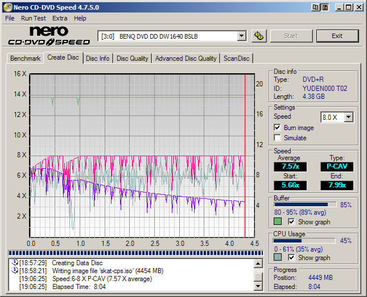Open the Help menu
Image resolution: width=367 pixels, height=297 pixels.
[x=80, y=18]
